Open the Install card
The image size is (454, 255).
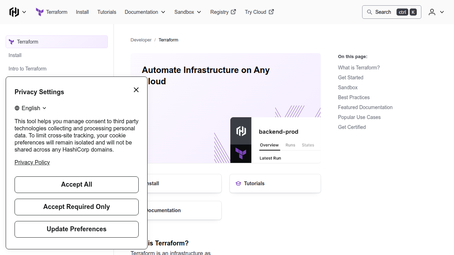point(184,183)
